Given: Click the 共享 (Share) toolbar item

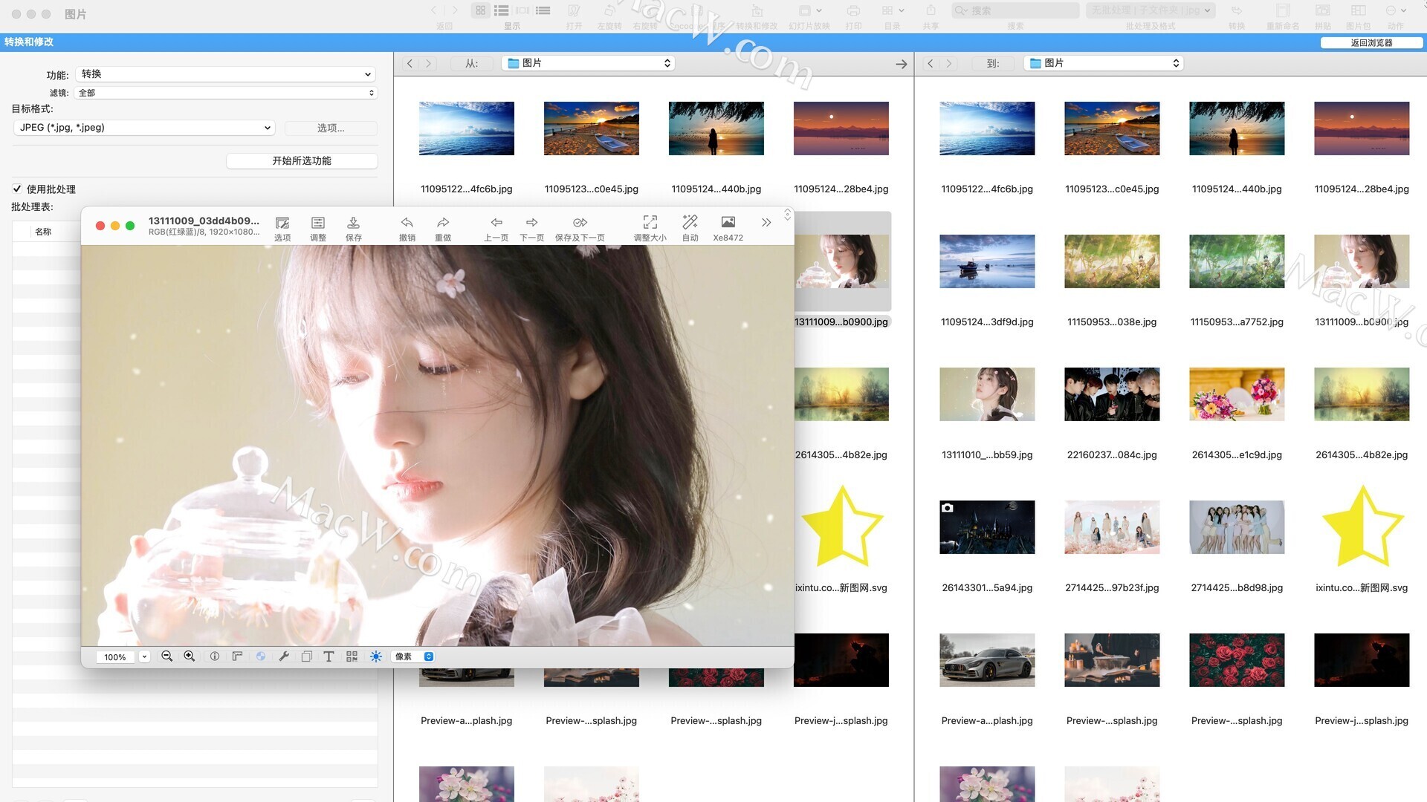Looking at the screenshot, I should click(x=931, y=16).
